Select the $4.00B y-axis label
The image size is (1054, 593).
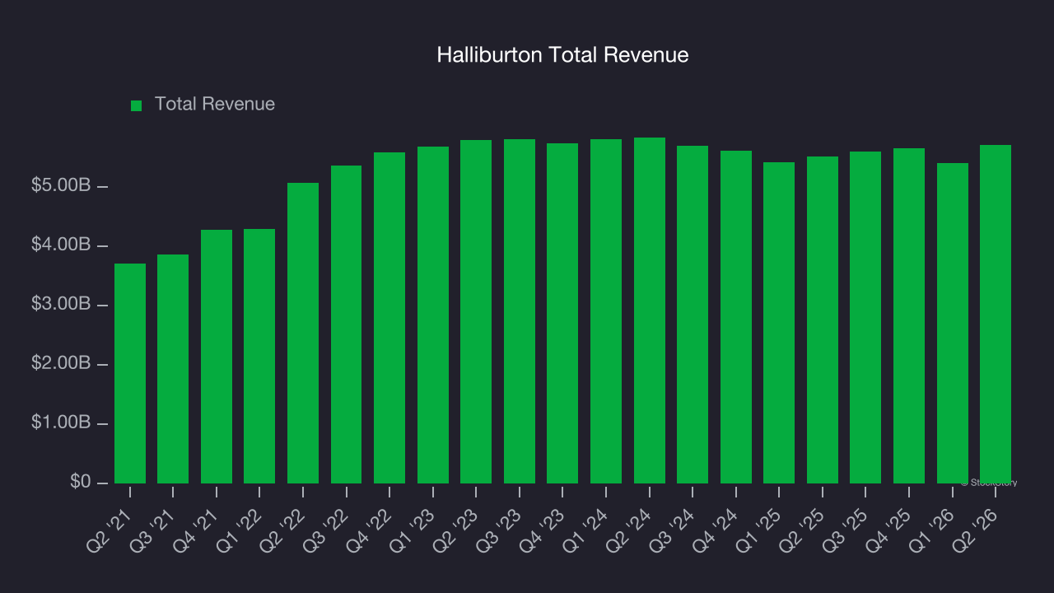(61, 246)
